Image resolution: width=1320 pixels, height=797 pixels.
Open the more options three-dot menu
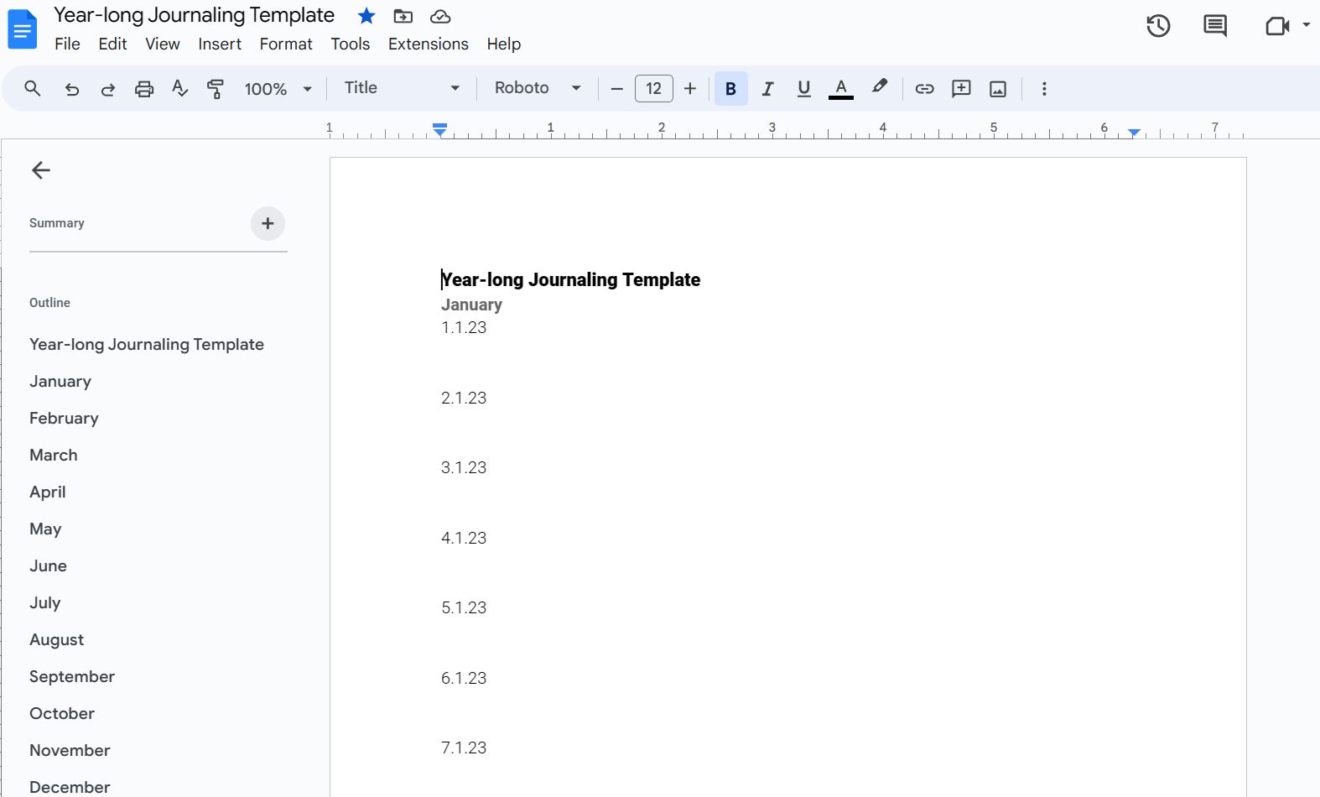pyautogui.click(x=1044, y=89)
